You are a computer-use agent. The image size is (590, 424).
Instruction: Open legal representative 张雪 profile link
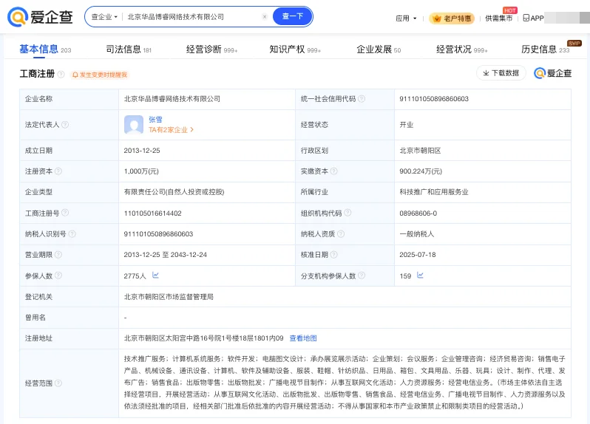(x=155, y=120)
